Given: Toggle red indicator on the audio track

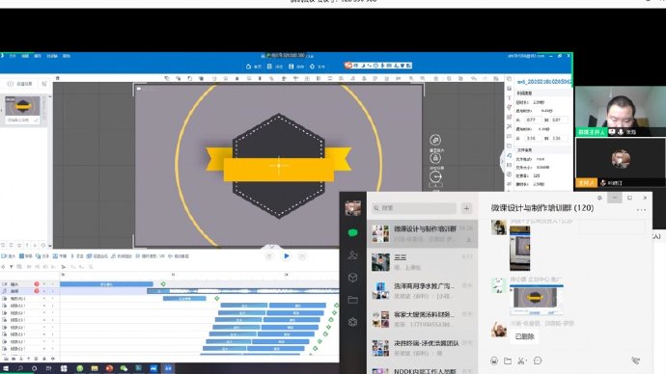Looking at the screenshot, I should coord(37,291).
